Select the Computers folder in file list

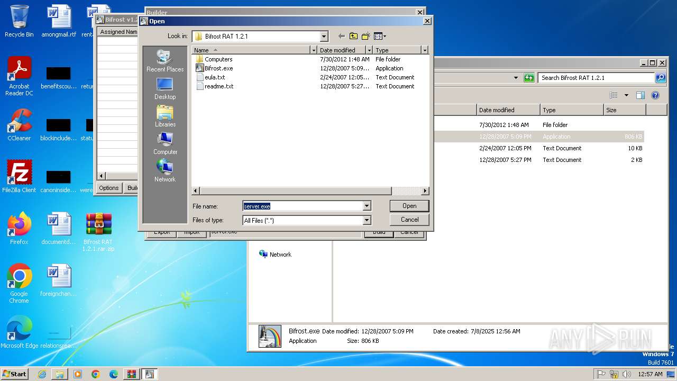click(x=214, y=59)
